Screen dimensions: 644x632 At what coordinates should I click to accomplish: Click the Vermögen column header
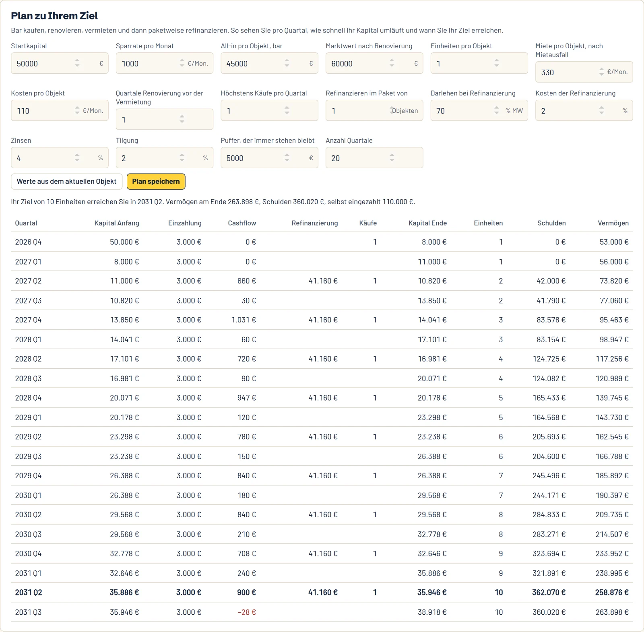613,223
